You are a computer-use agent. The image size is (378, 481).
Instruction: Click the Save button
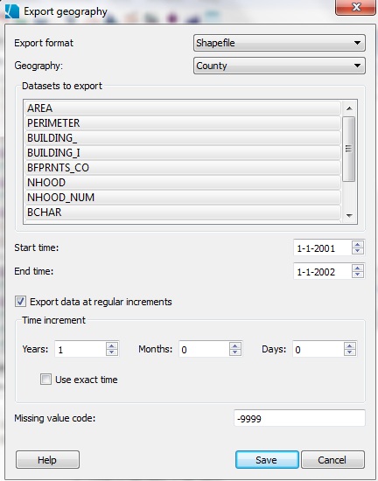click(267, 459)
